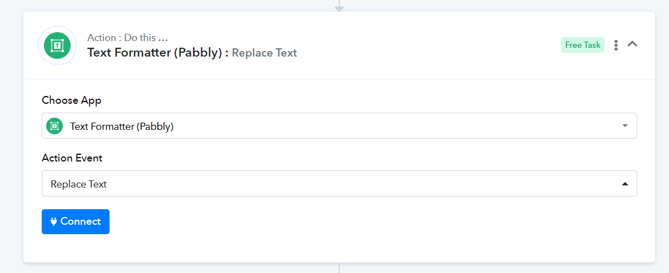Click the "Action Event" field label

[72, 158]
